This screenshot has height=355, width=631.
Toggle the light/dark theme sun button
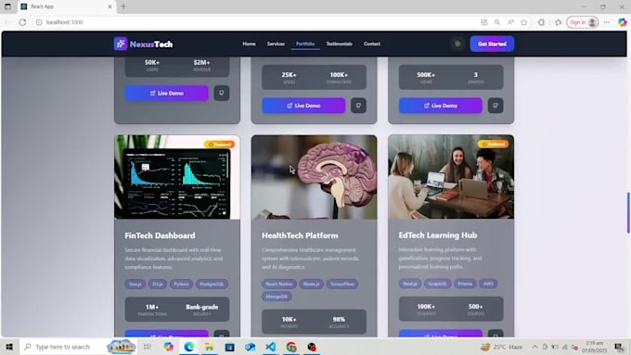457,44
